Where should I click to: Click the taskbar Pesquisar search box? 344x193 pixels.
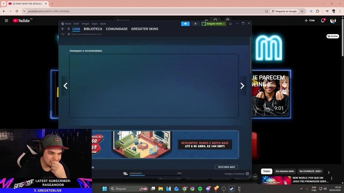[x=129, y=189]
